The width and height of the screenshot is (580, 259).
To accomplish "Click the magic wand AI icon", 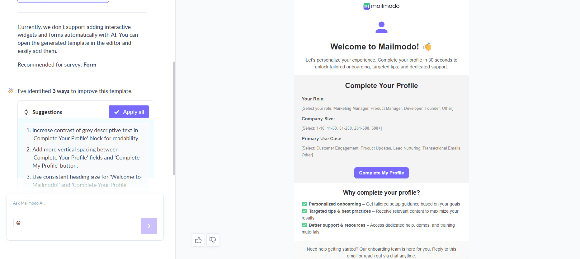I will [11, 90].
